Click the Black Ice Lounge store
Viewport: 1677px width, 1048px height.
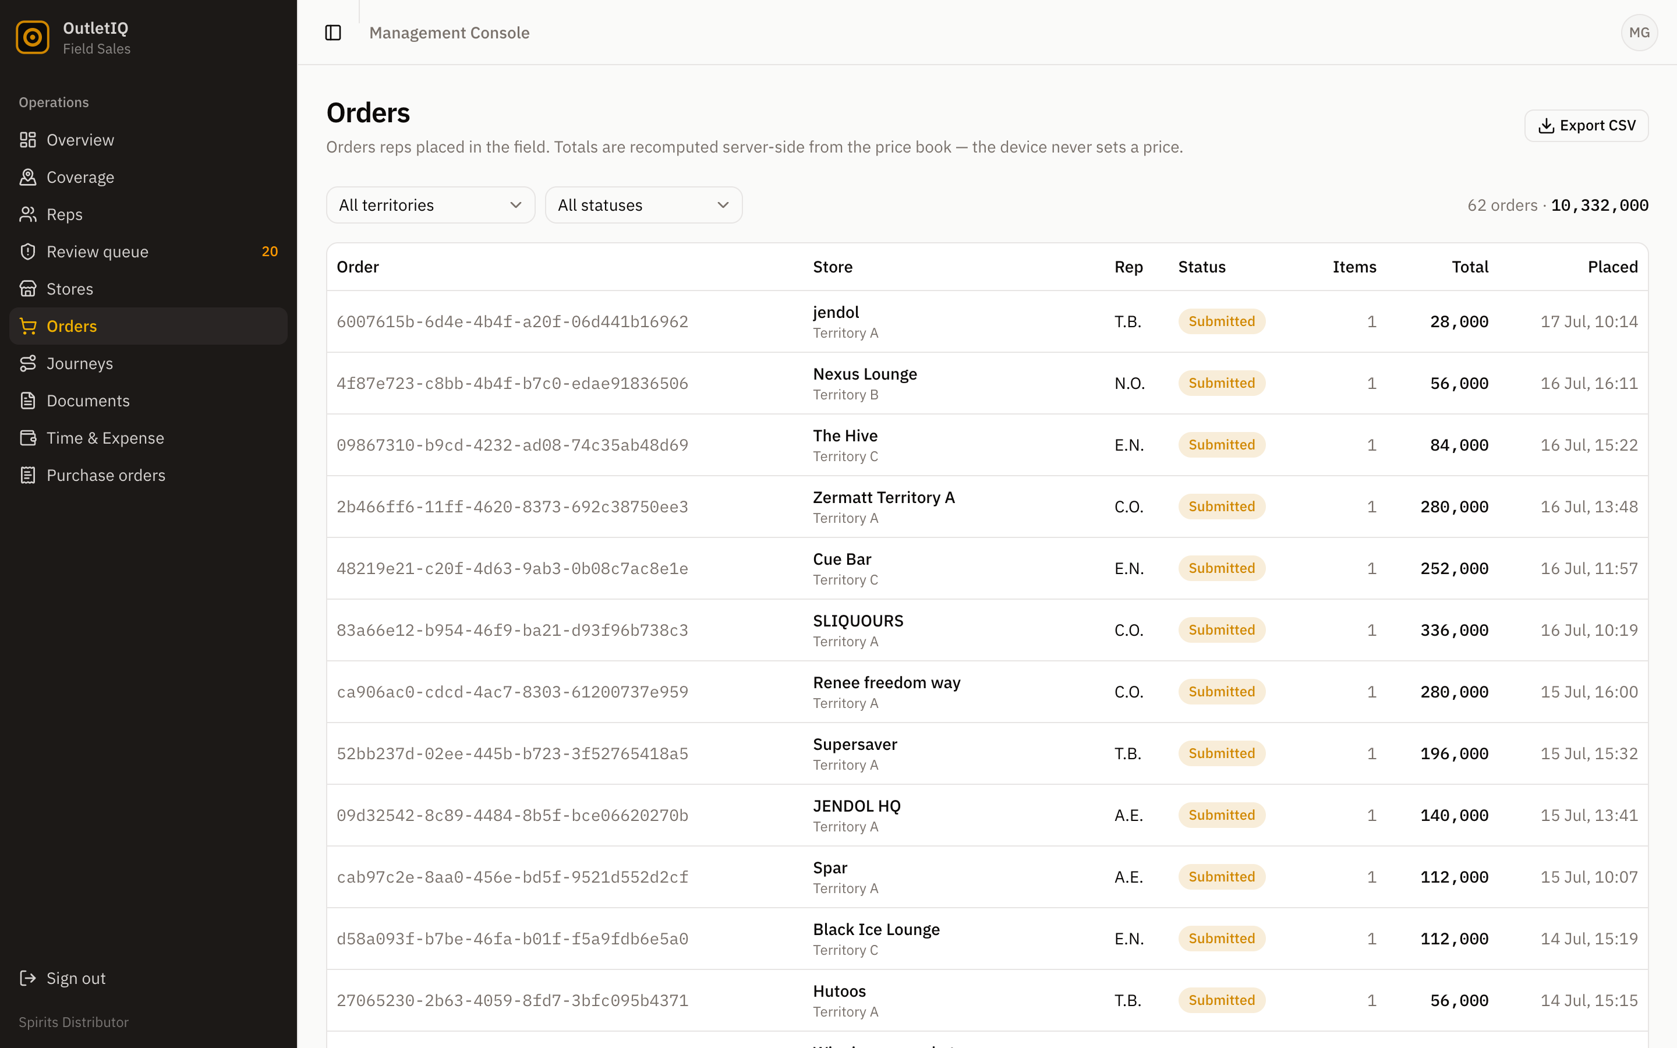tap(876, 929)
